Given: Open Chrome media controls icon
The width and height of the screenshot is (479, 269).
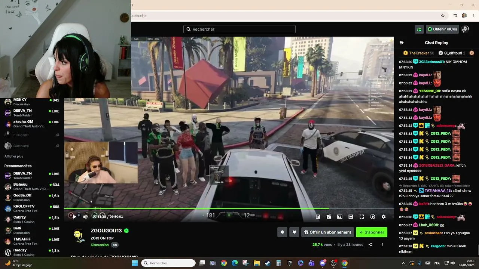Looking at the screenshot, I should click(455, 16).
